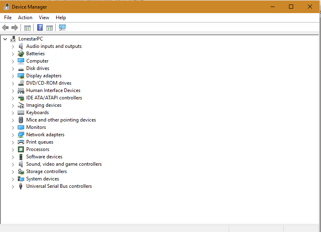Expand the Display adapters category
The height and width of the screenshot is (232, 321).
(13, 76)
